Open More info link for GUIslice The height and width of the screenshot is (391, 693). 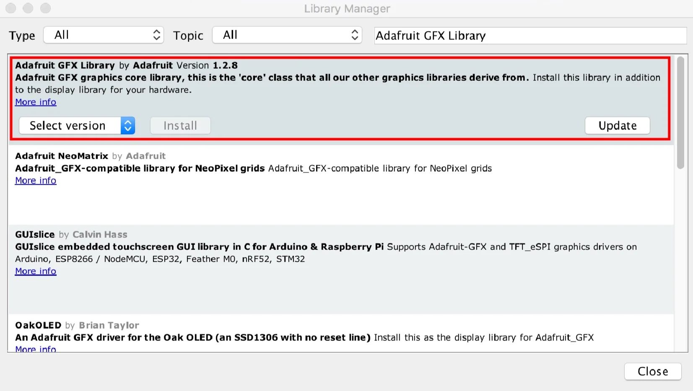coord(36,271)
